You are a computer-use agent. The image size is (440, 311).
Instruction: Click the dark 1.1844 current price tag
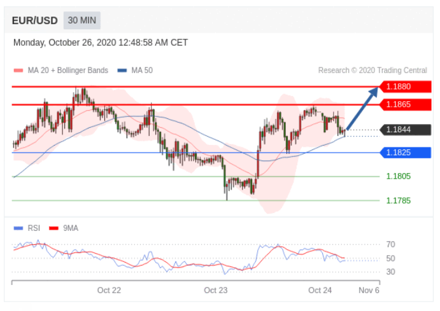405,130
